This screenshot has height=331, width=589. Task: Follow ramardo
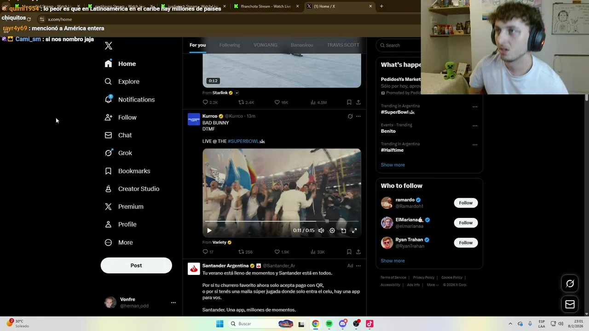tap(466, 203)
